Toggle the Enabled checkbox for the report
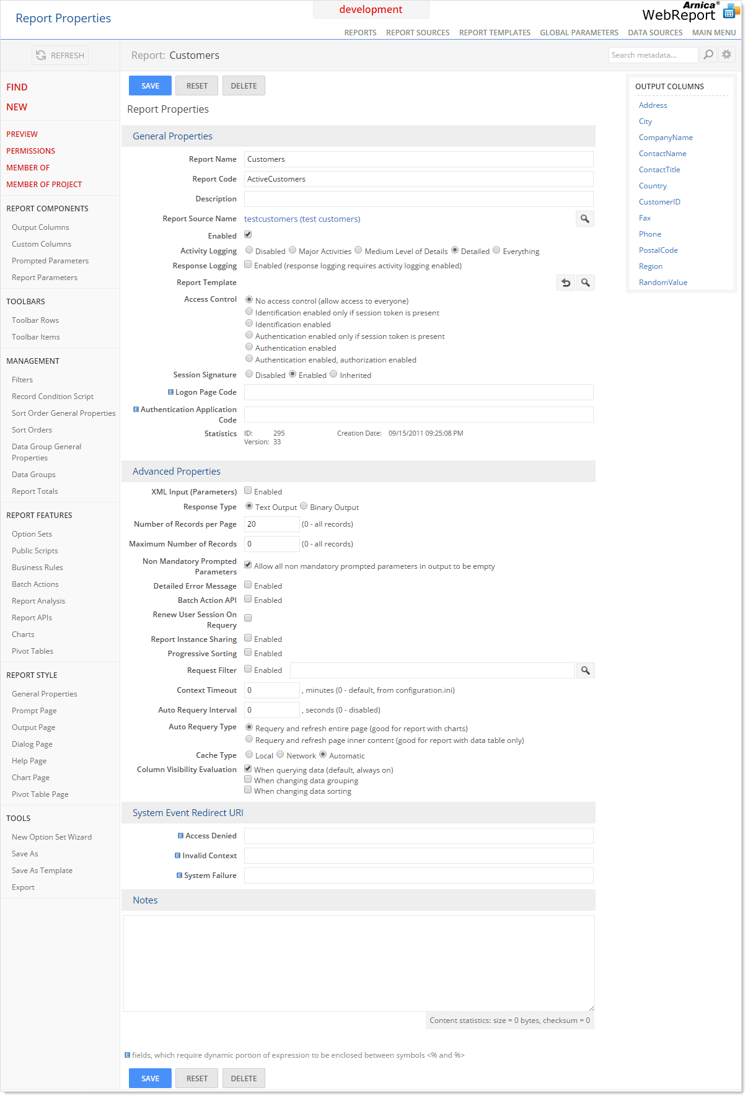The image size is (748, 1098). point(248,235)
